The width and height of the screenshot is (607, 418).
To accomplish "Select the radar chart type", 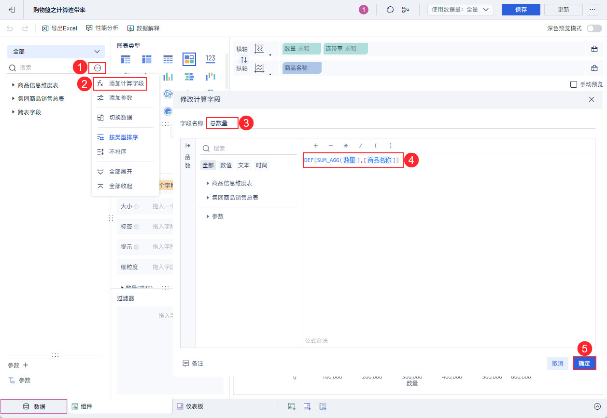I will coord(168,94).
